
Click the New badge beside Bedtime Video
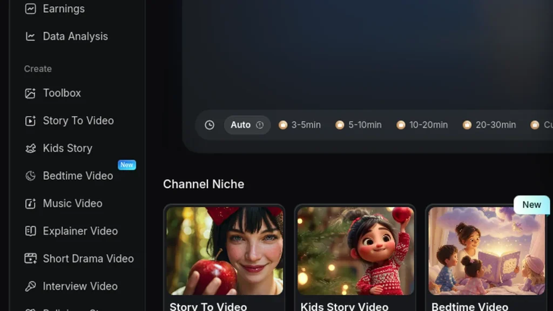coord(127,165)
